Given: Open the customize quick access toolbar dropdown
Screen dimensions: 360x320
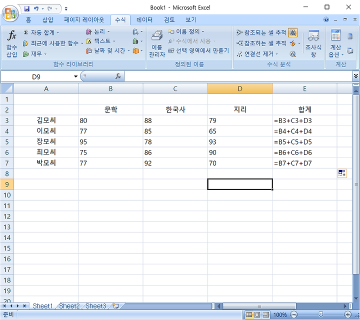Looking at the screenshot, I should 66,8.
